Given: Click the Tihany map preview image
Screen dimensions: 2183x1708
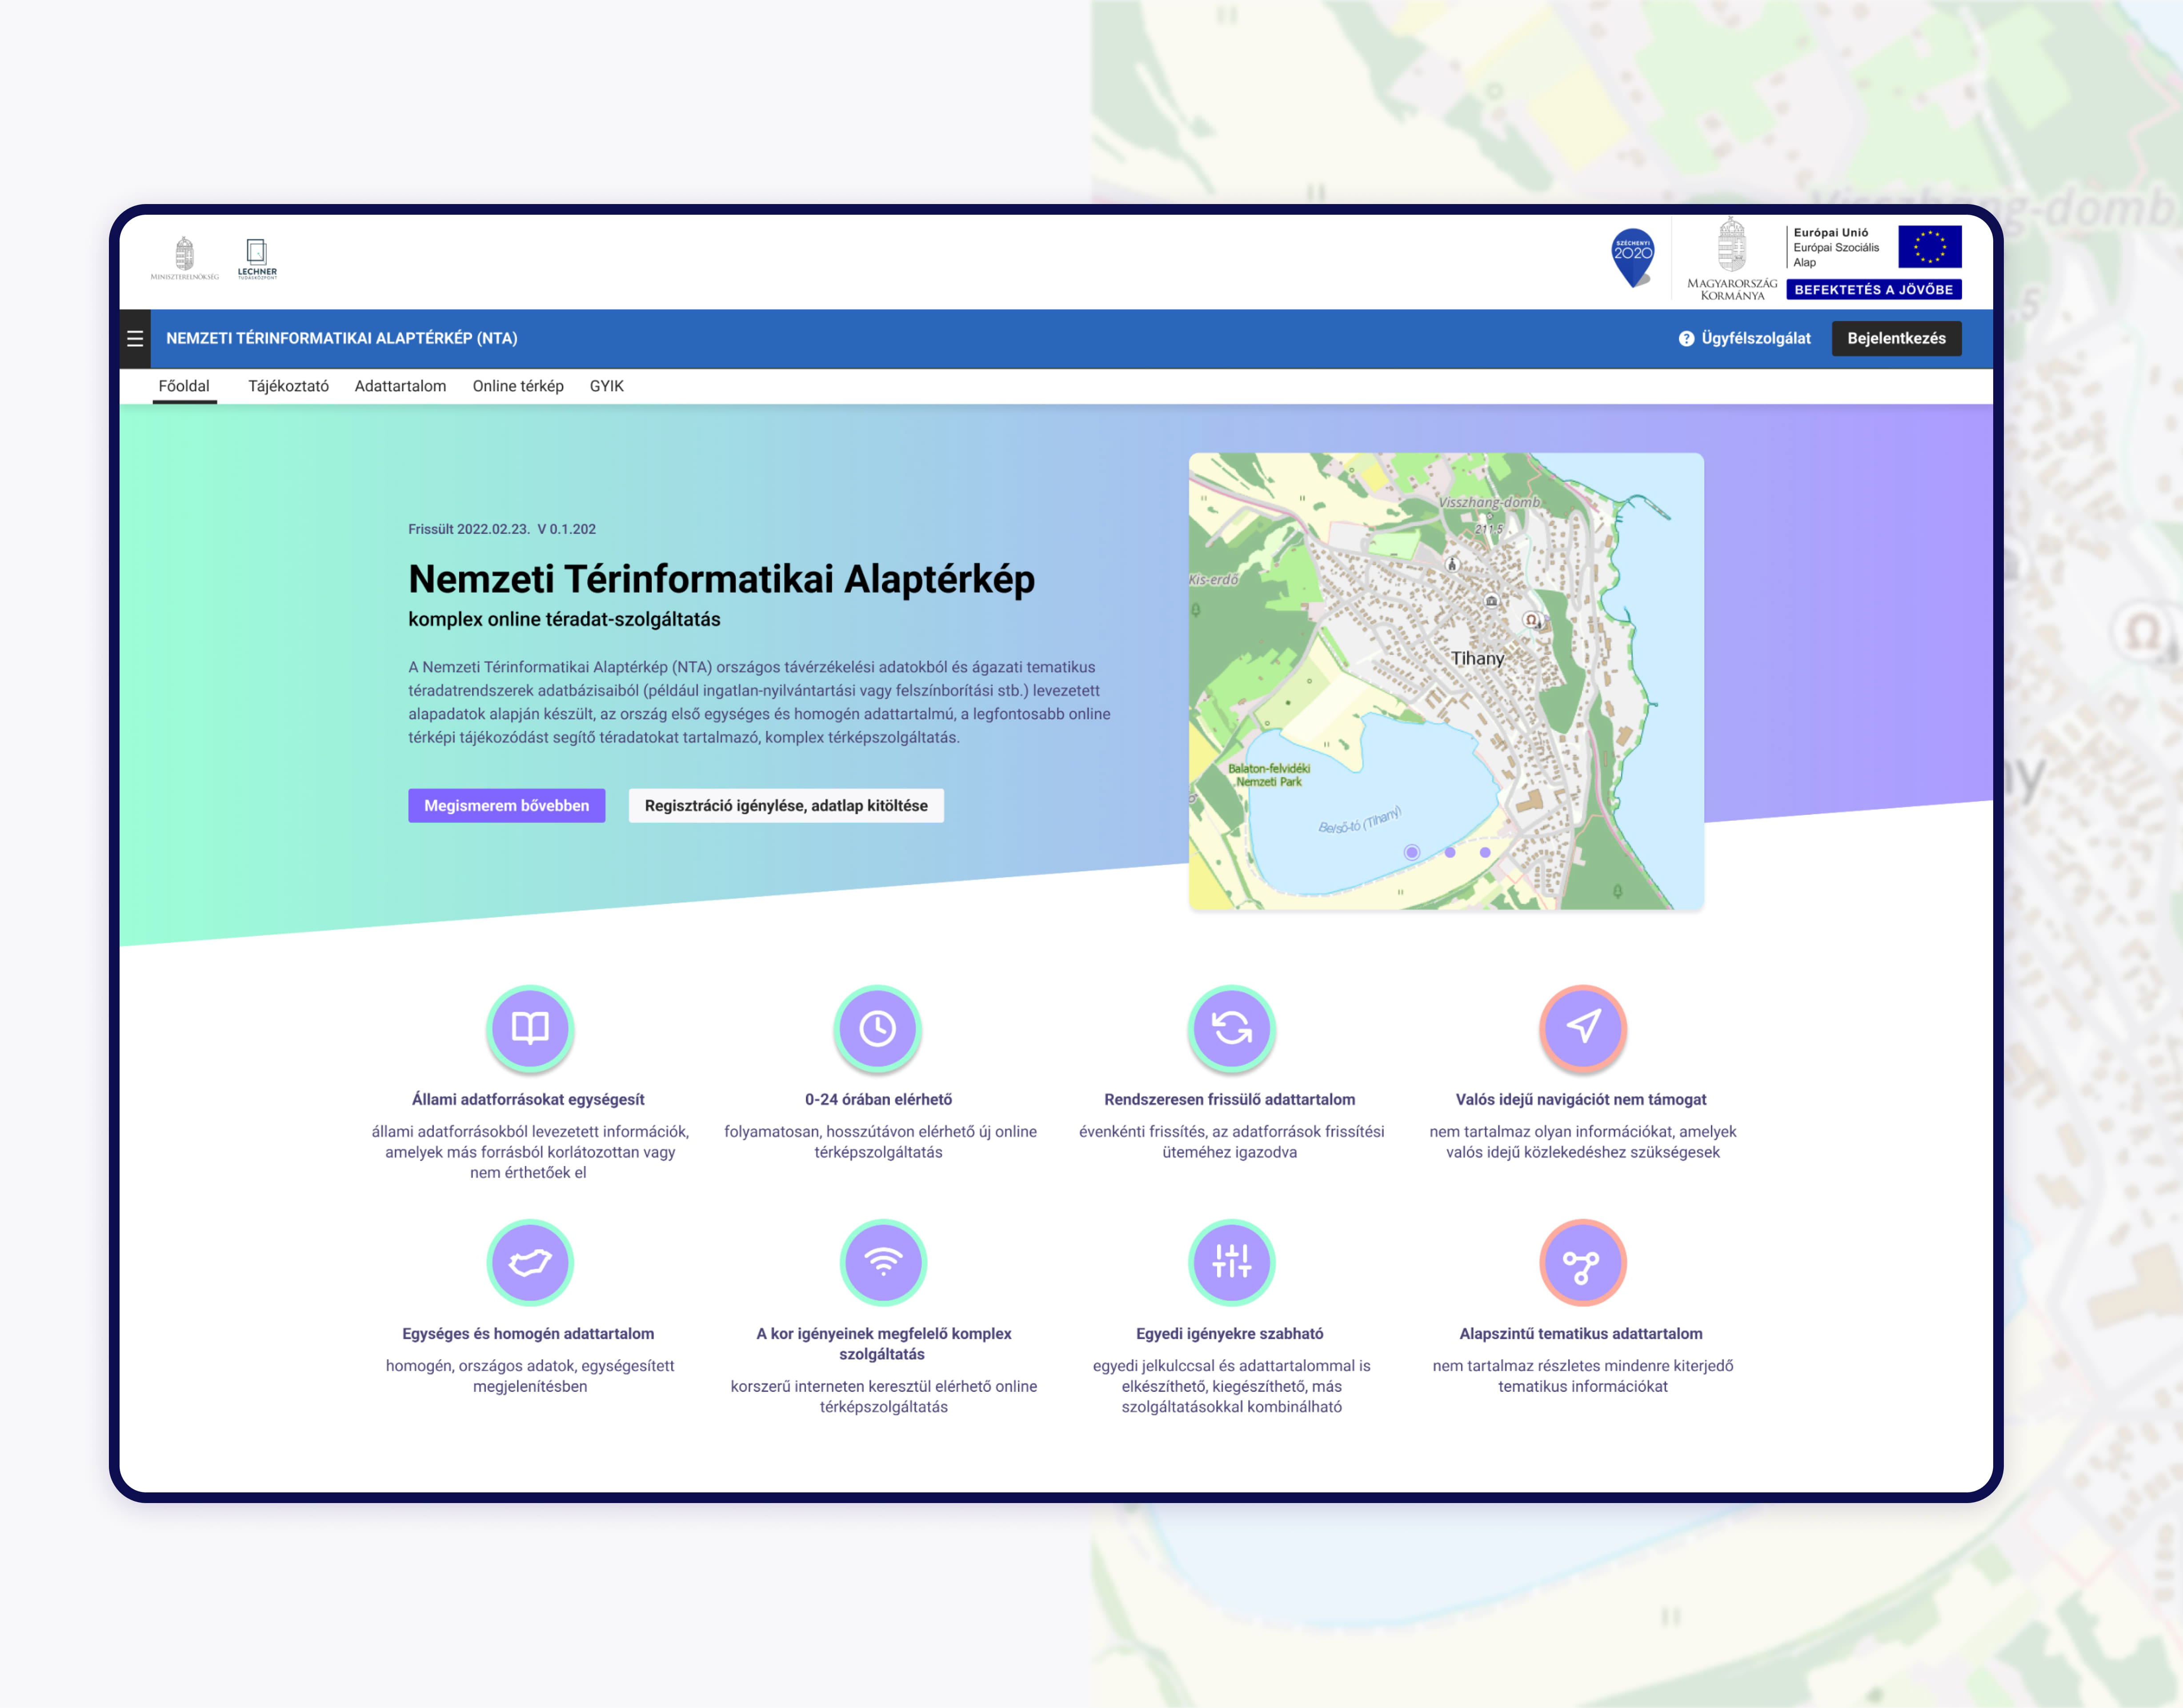Looking at the screenshot, I should [x=1446, y=681].
